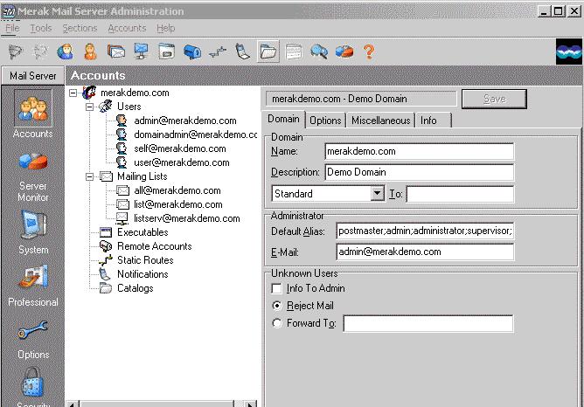Enable the Info To Admin checkbox
584x407 pixels.
click(277, 288)
